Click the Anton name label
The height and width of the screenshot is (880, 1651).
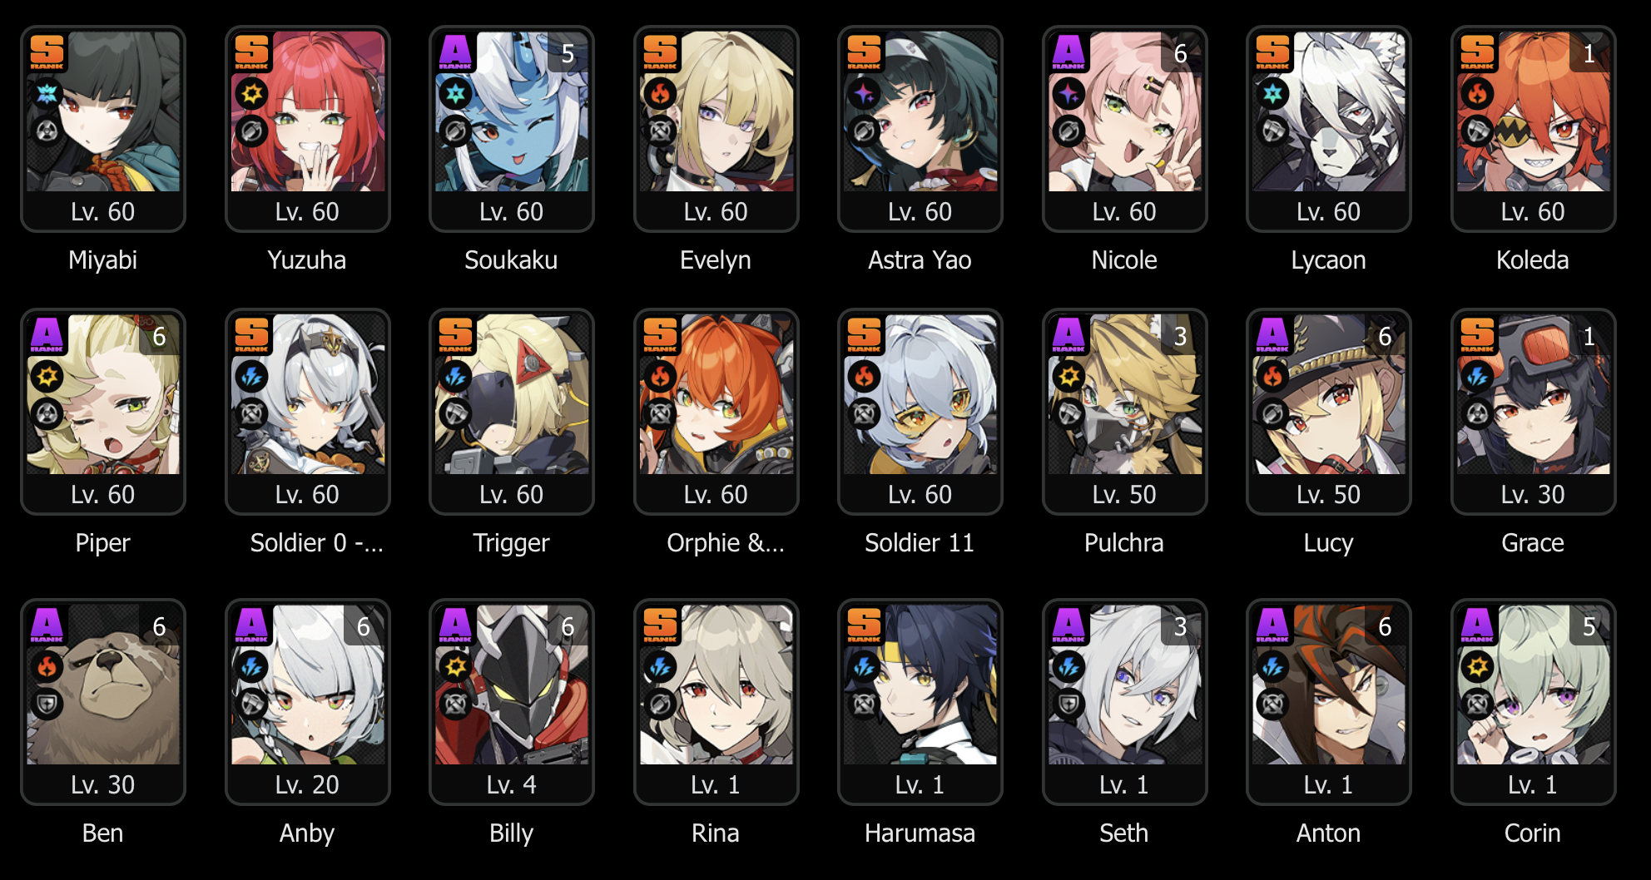click(x=1328, y=833)
